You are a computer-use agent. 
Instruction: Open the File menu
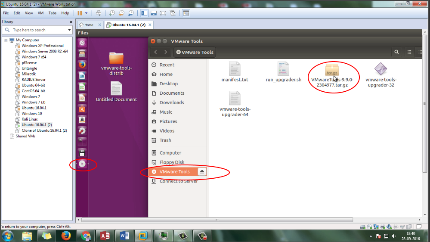pos(6,13)
